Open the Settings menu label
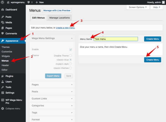 (x=10, y=93)
